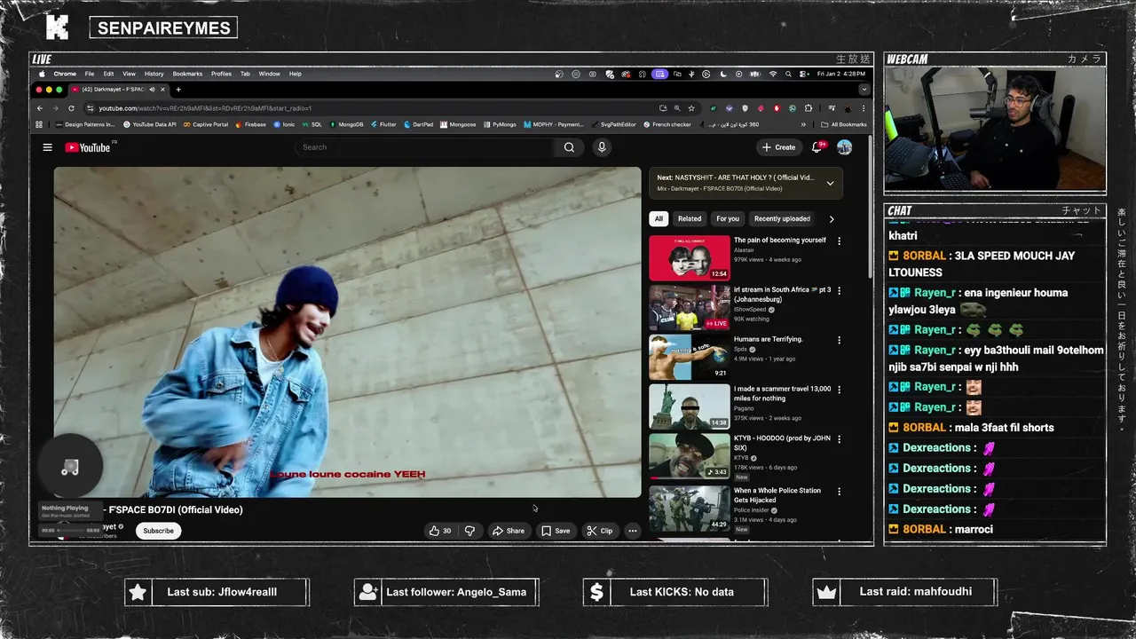This screenshot has width=1136, height=639.
Task: Open options for 'I made a scammer travel' video
Action: pos(839,390)
